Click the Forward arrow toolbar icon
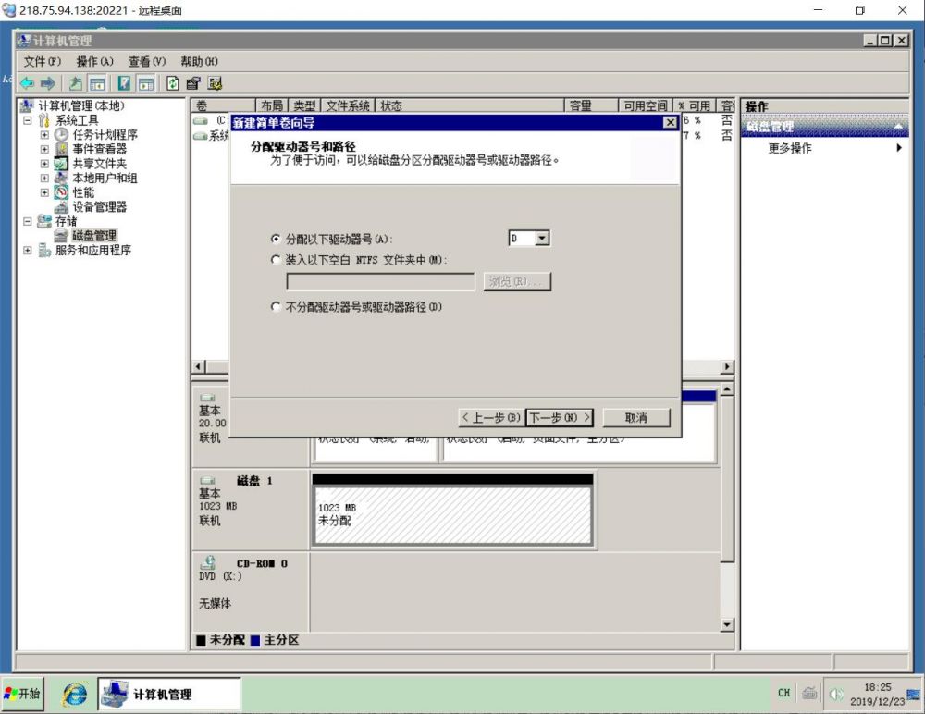Image resolution: width=925 pixels, height=714 pixels. click(x=47, y=83)
